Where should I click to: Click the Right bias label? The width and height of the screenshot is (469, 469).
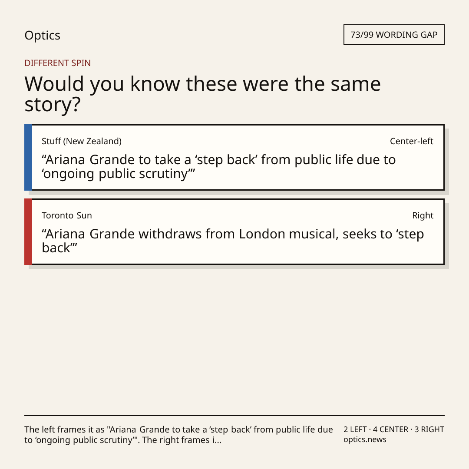(423, 215)
